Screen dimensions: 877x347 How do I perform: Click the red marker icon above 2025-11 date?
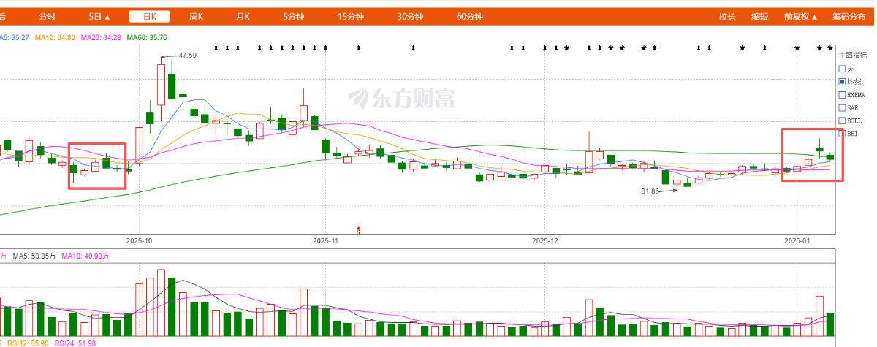358,231
